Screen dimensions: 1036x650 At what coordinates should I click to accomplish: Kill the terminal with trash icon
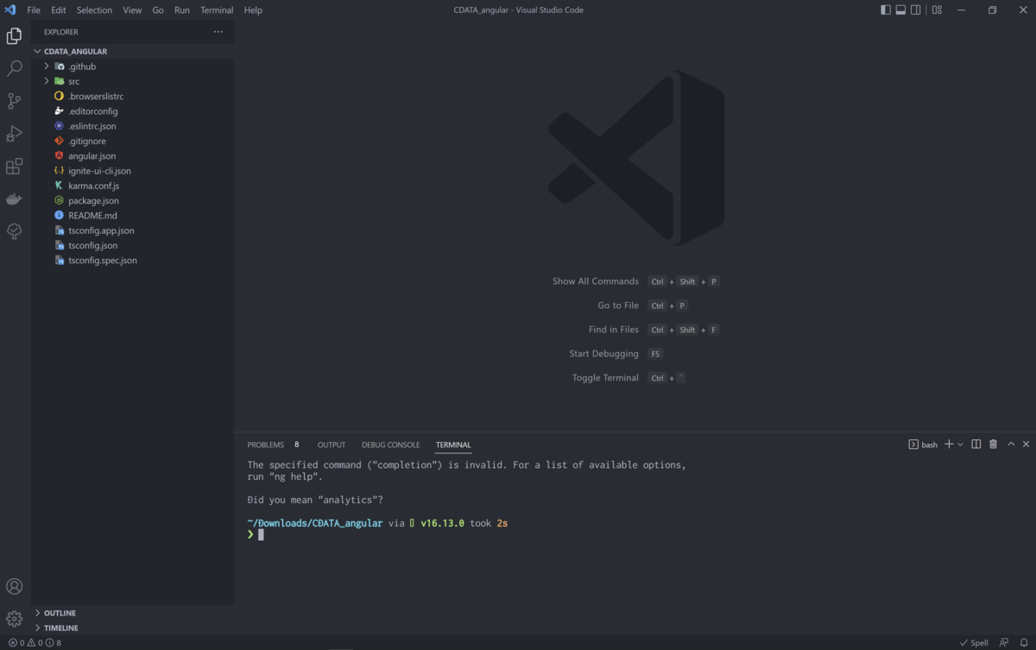click(x=994, y=445)
